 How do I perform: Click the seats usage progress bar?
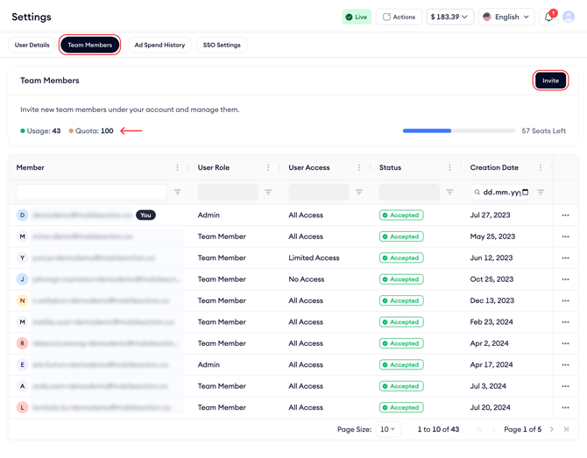pos(458,130)
